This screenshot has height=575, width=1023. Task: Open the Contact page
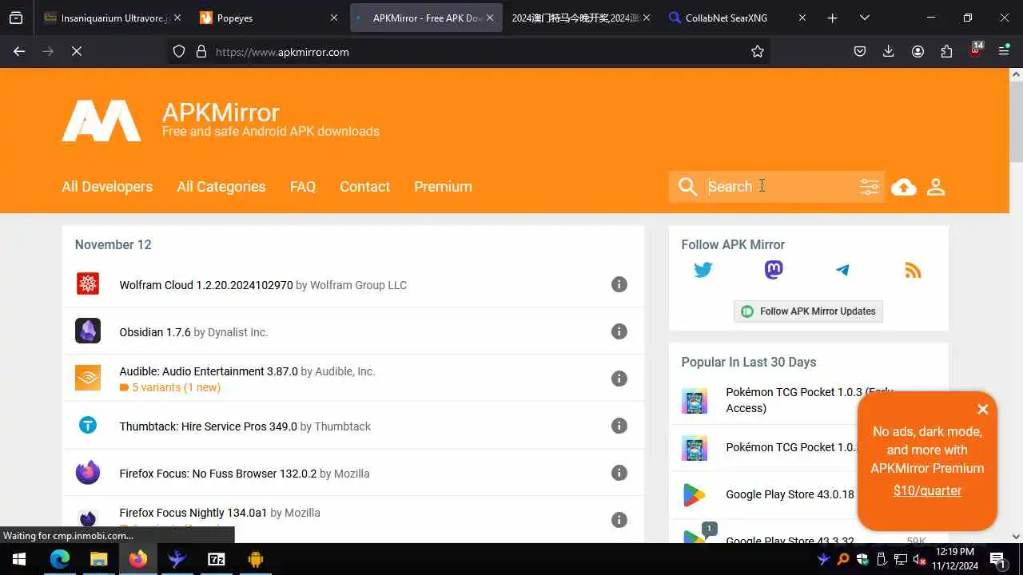(364, 187)
